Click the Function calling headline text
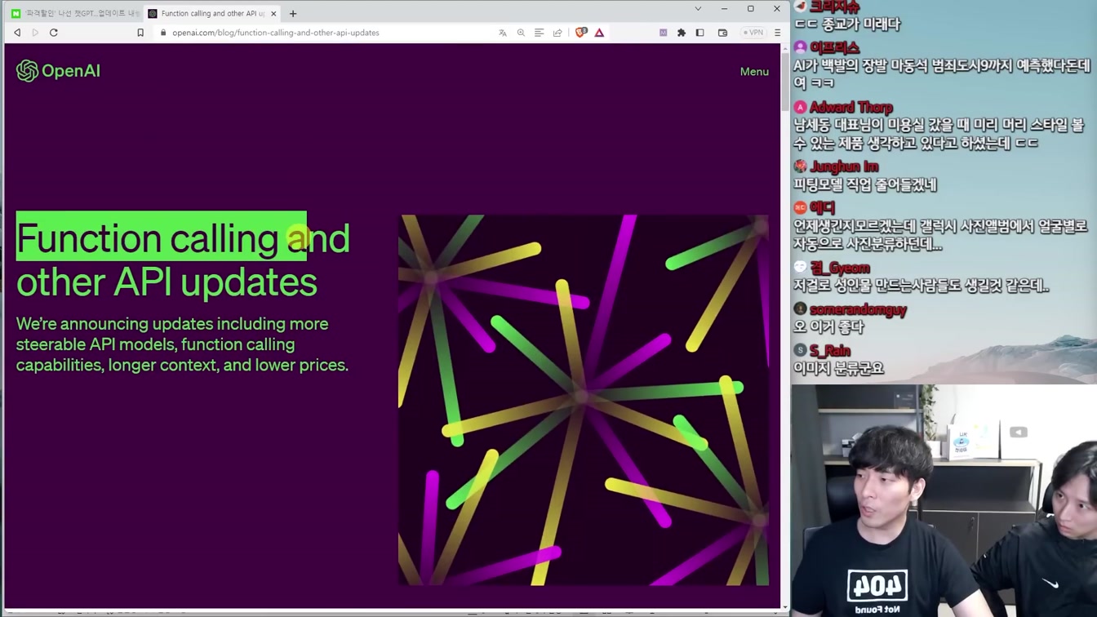Screen dimensions: 1097x617 pos(183,260)
